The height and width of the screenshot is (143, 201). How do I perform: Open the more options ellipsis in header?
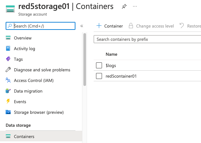click(x=135, y=6)
